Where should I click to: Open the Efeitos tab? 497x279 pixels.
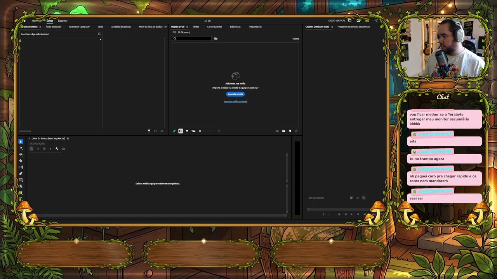(196, 27)
